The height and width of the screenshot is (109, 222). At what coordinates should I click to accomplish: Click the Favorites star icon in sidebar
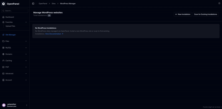pos(3,22)
